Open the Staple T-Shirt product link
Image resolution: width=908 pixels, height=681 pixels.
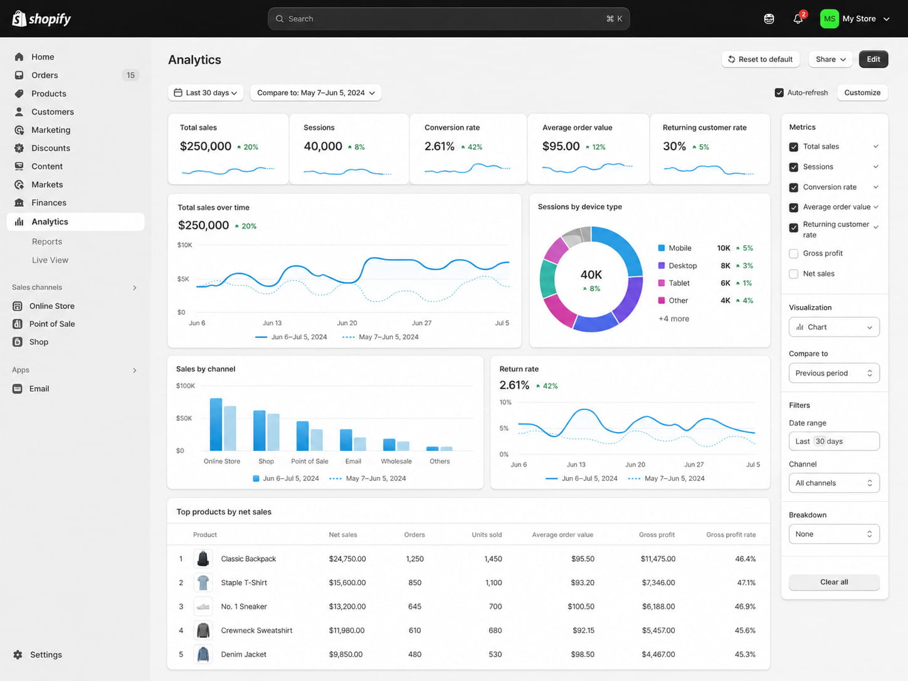click(x=244, y=583)
